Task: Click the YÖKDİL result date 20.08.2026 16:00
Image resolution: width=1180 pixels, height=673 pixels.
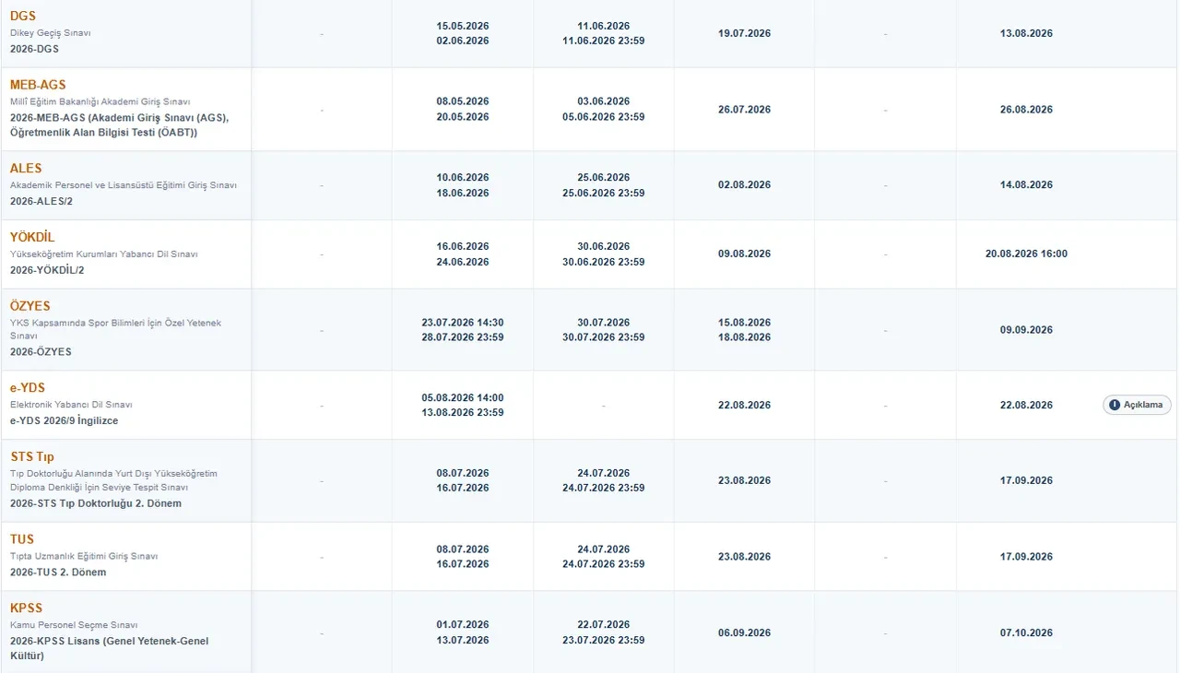Action: click(x=1026, y=254)
